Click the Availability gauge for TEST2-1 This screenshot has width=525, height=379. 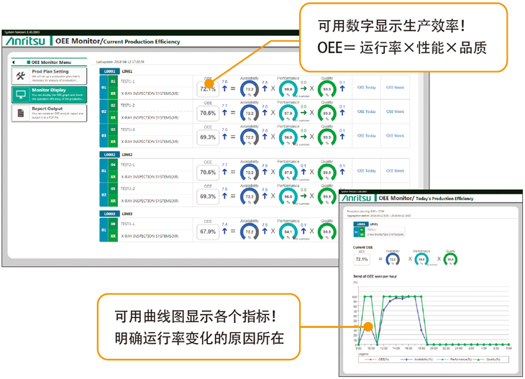click(250, 173)
